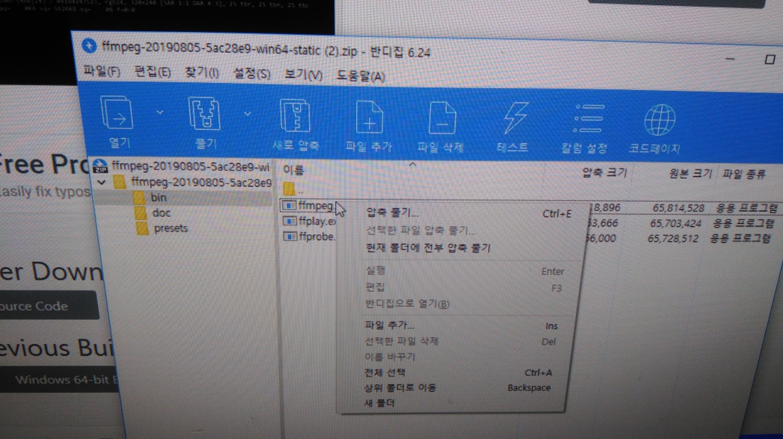Viewport: 783px width, 439px height.
Task: Sort by 파일 종류 column header
Action: (x=745, y=175)
